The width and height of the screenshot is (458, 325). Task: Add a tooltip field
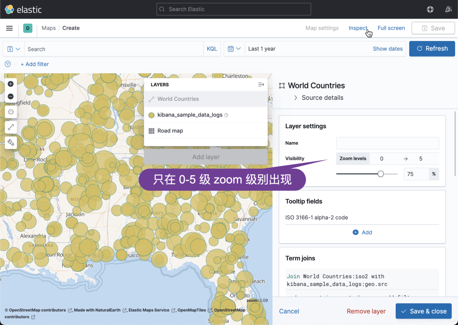[362, 232]
